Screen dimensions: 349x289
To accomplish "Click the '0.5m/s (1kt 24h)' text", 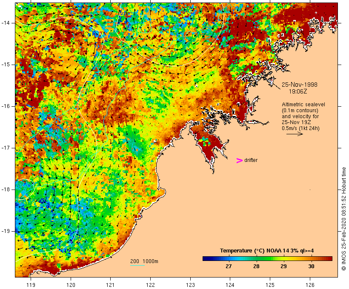I will (300, 128).
